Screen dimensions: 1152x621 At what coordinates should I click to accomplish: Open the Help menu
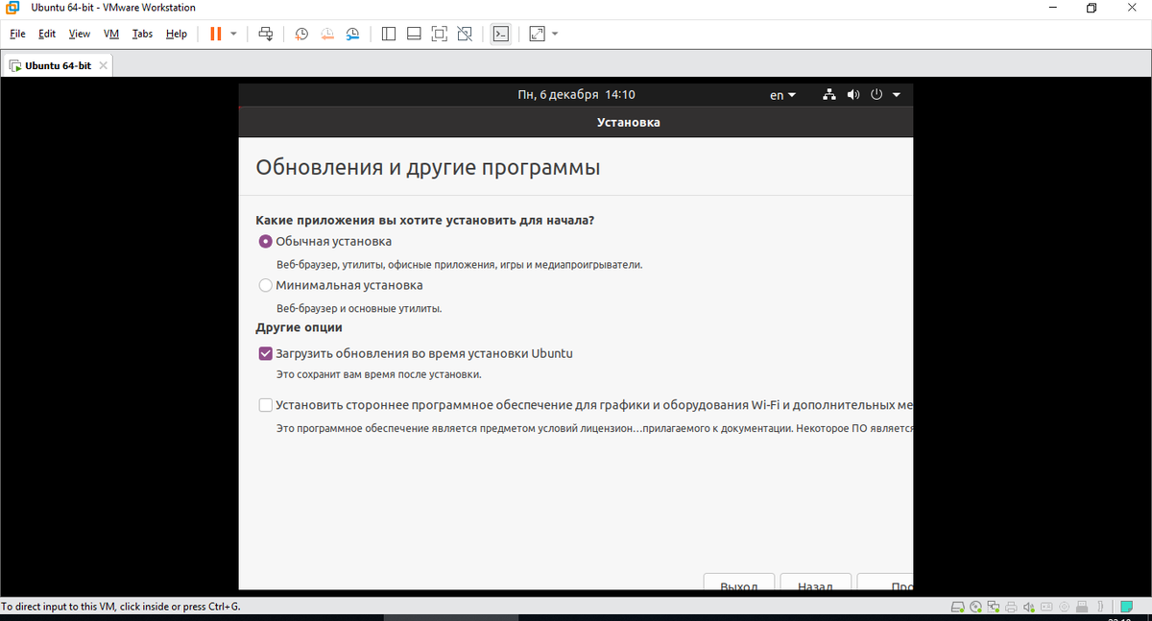pos(177,34)
